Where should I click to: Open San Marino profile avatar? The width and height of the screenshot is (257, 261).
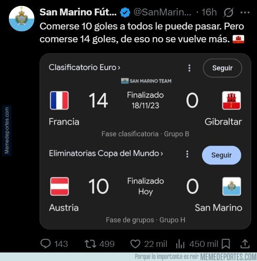click(20, 20)
